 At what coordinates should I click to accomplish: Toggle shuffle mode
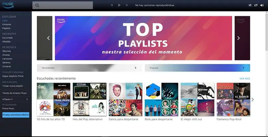click(x=250, y=5)
